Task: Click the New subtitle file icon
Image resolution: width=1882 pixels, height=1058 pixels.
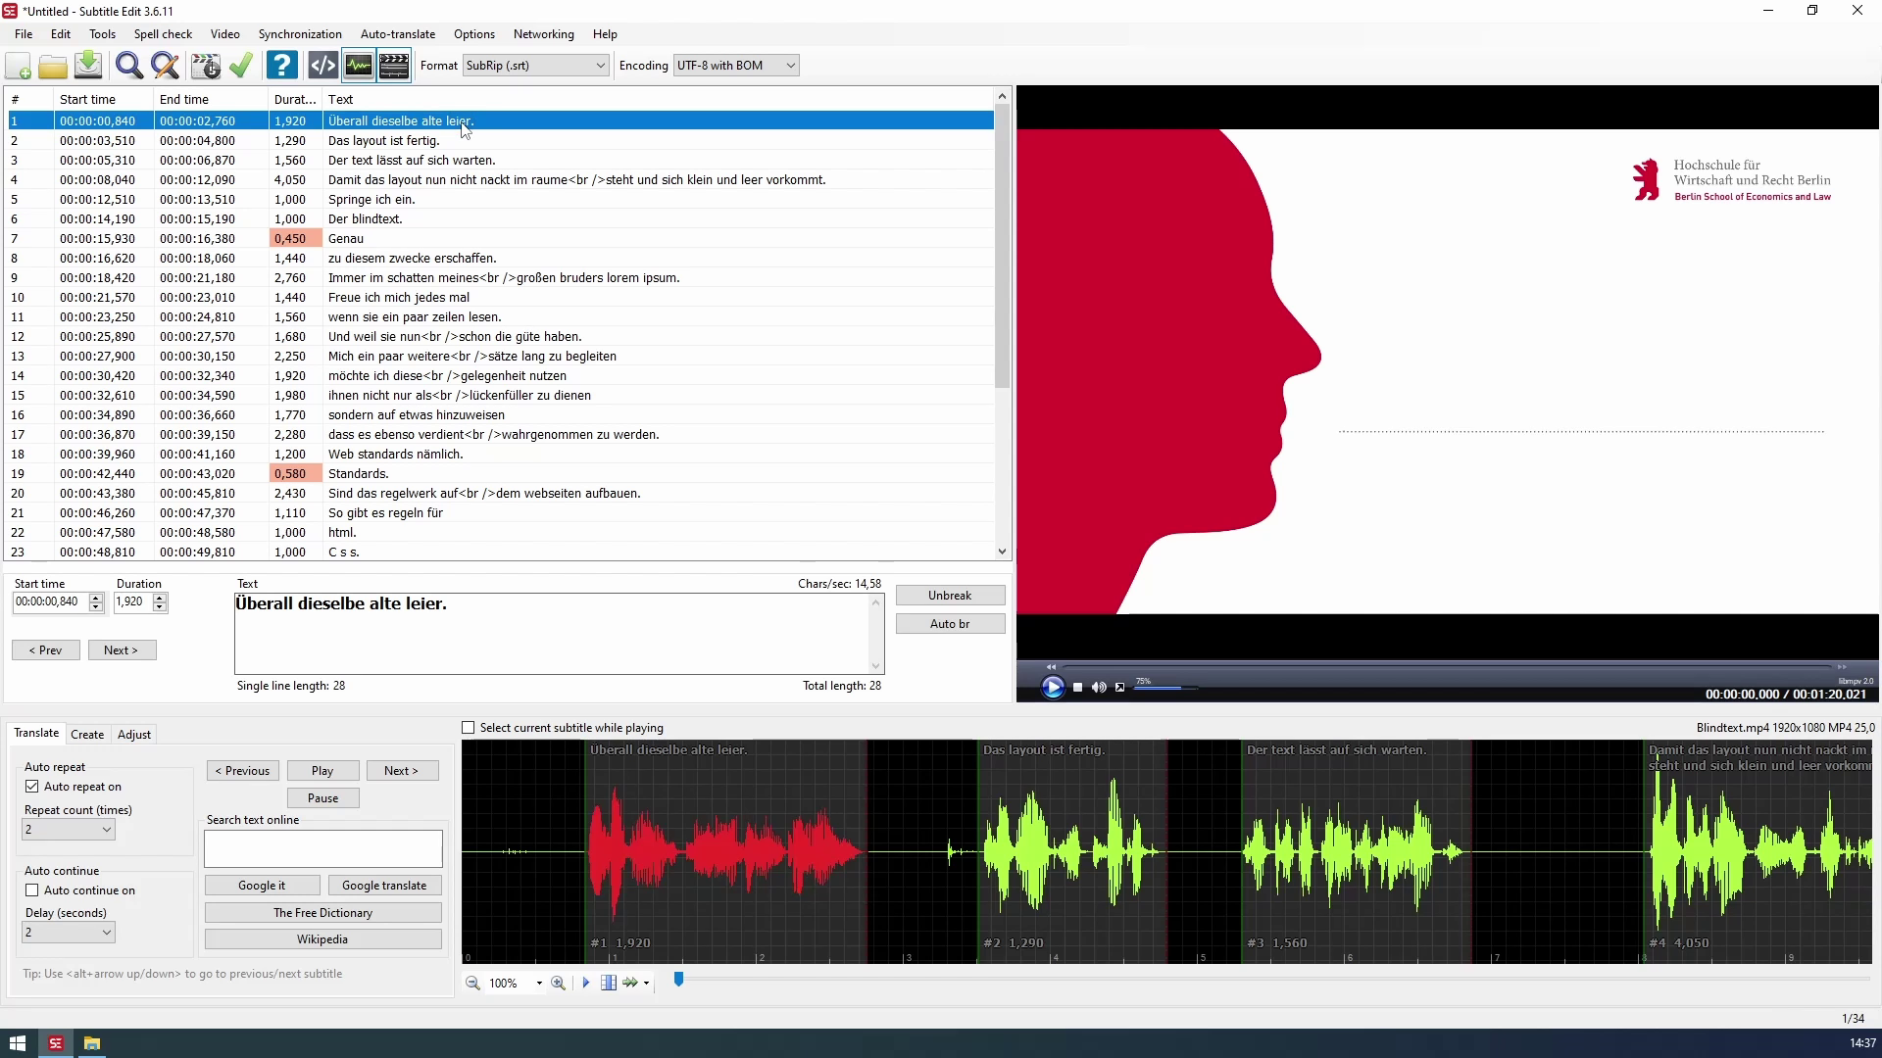Action: 19,66
